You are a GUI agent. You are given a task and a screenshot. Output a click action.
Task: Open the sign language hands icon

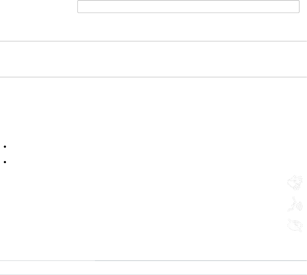tap(295, 183)
